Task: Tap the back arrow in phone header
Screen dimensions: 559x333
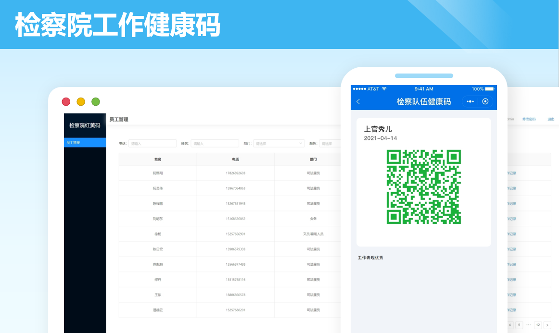Action: click(x=358, y=101)
